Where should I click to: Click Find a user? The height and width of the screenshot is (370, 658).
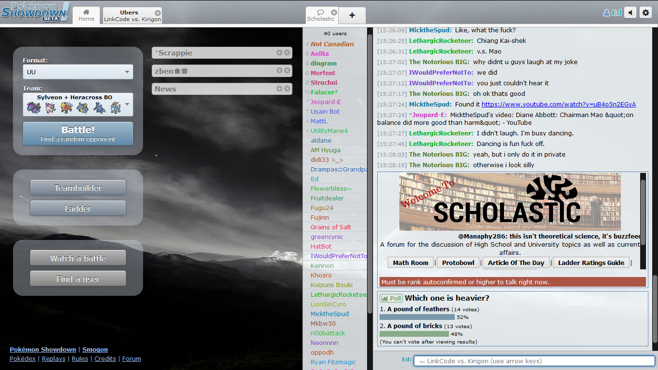[x=78, y=279]
